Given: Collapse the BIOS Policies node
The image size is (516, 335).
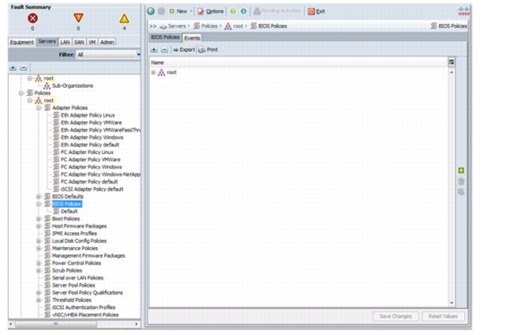Looking at the screenshot, I should pos(39,204).
